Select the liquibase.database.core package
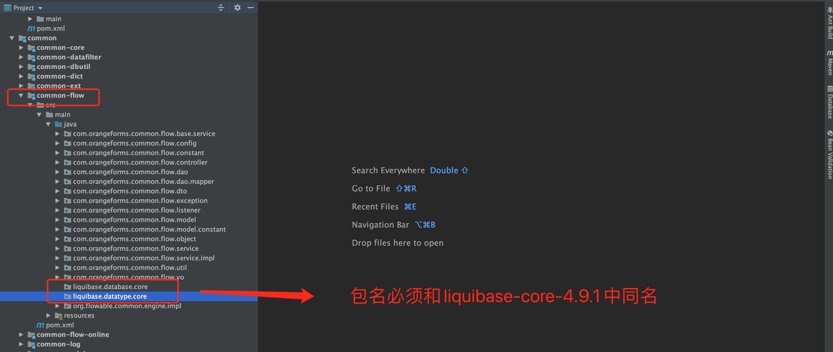 coord(110,287)
